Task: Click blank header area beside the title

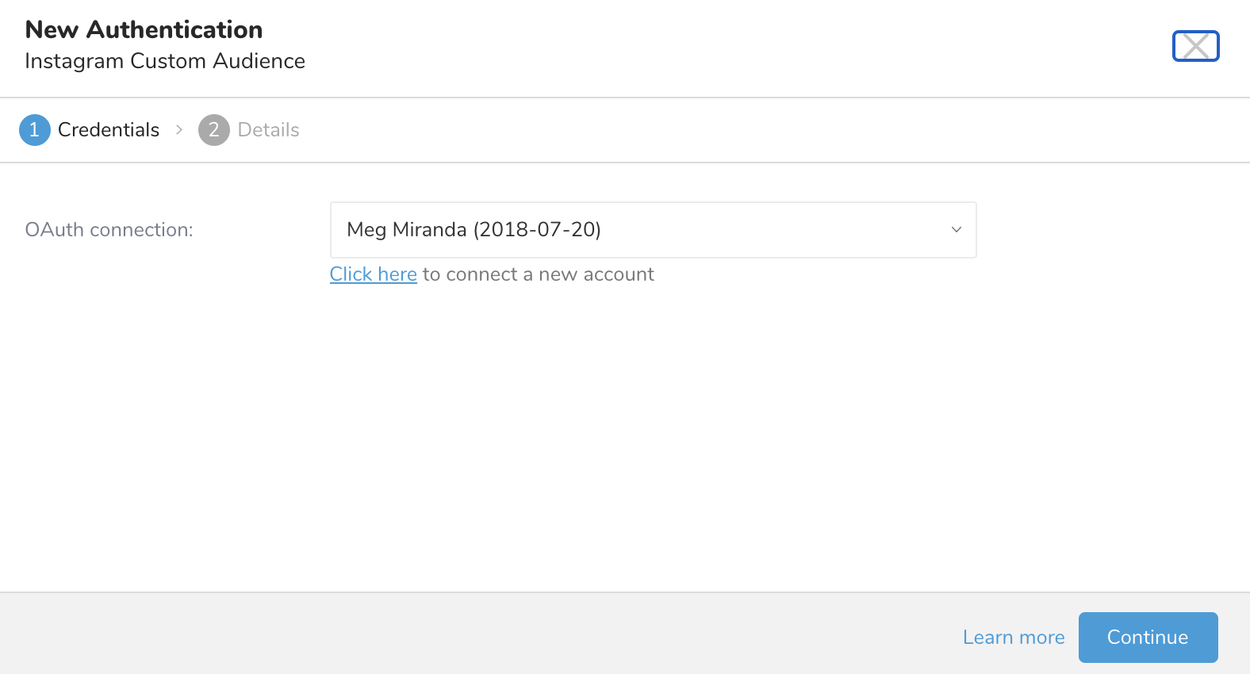Action: 714,46
